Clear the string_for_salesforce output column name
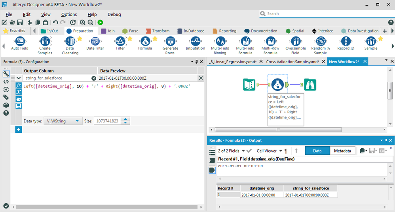Image resolution: width=395 pixels, height=212 pixels. (x=94, y=78)
